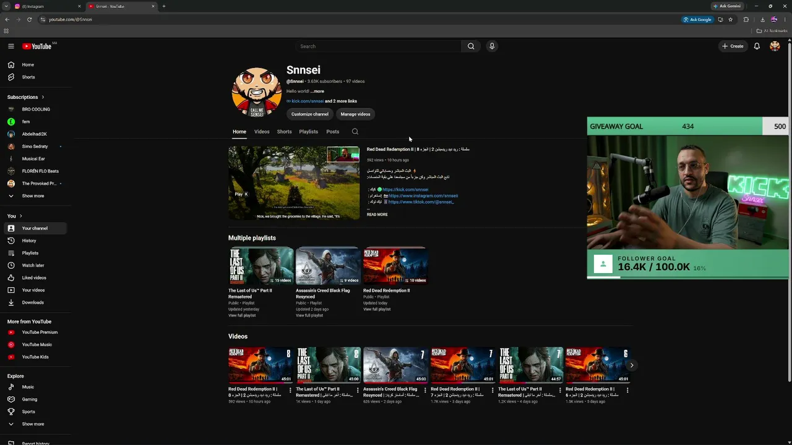792x445 pixels.
Task: Go to Your channel in the sidebar
Action: [x=35, y=228]
